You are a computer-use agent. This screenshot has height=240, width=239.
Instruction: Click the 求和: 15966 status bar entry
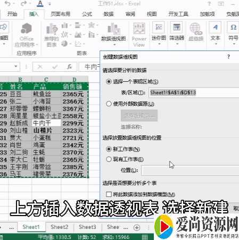coord(116,237)
